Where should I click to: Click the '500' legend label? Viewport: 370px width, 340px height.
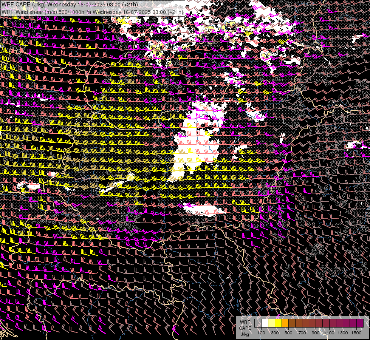(288, 333)
